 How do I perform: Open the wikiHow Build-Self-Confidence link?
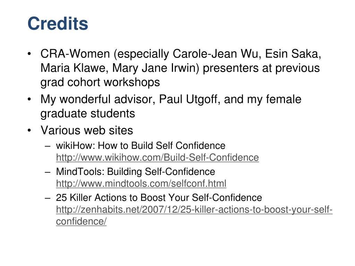click(x=157, y=158)
